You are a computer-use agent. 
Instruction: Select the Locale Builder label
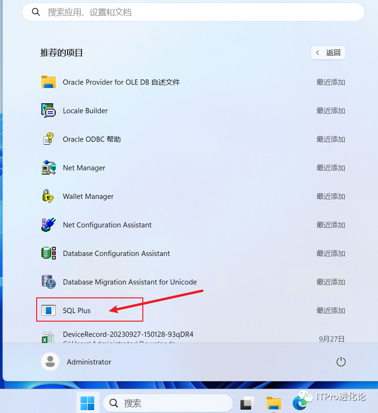click(x=85, y=110)
